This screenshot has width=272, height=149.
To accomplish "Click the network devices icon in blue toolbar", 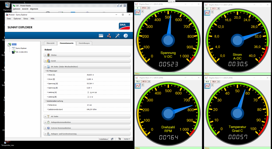I will point(109,36).
